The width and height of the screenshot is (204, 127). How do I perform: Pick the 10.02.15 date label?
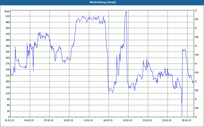(x=68, y=120)
